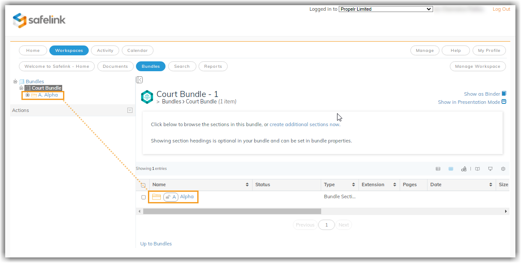Image resolution: width=521 pixels, height=263 pixels.
Task: Sort table by Date column arrows
Action: [x=491, y=184]
